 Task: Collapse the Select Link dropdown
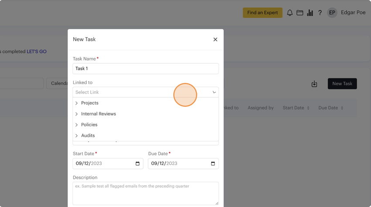point(214,92)
